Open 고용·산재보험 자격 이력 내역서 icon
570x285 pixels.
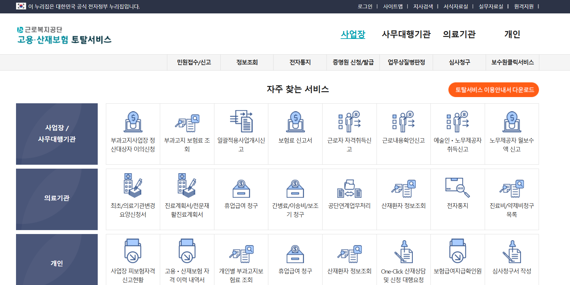(187, 251)
